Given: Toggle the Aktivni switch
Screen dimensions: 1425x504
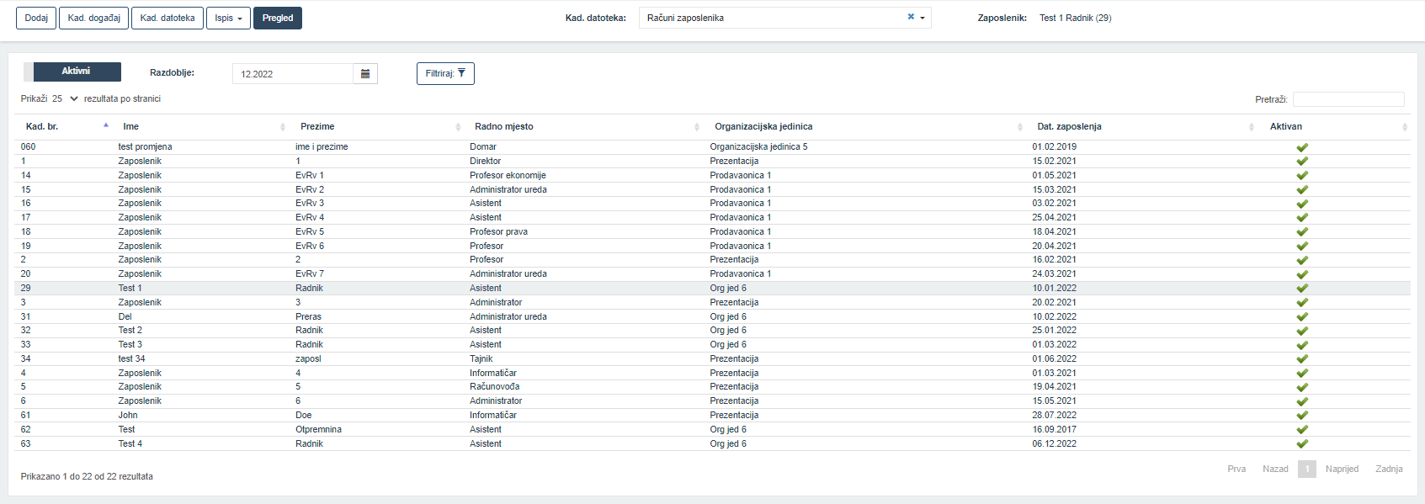Looking at the screenshot, I should pyautogui.click(x=72, y=72).
